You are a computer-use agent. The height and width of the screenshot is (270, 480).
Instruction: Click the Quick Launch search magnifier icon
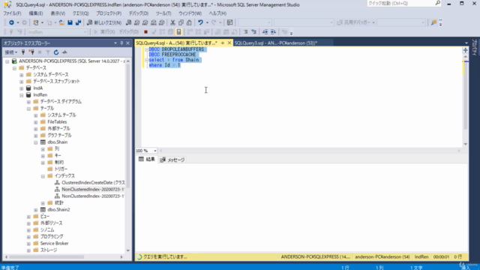[x=438, y=3]
